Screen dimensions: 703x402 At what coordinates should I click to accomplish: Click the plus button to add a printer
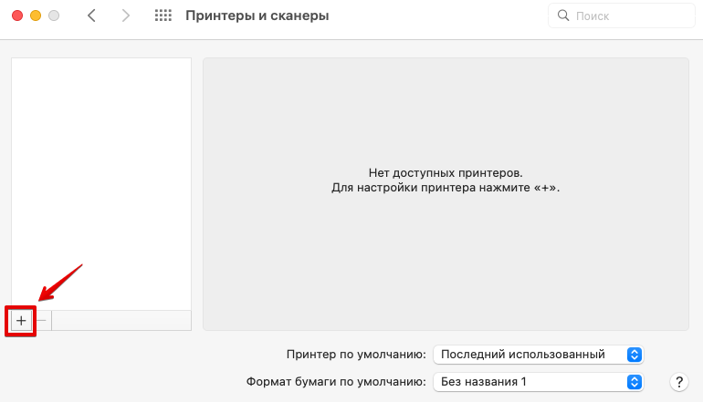21,321
